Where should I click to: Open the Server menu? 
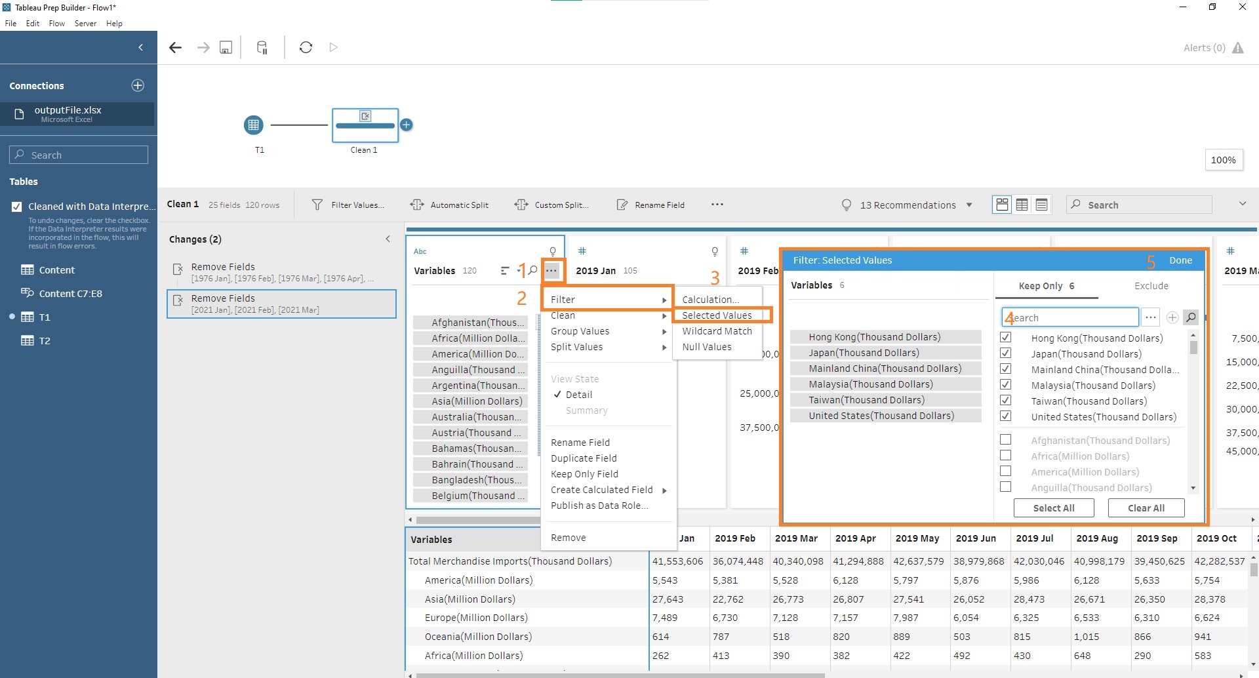(x=85, y=23)
